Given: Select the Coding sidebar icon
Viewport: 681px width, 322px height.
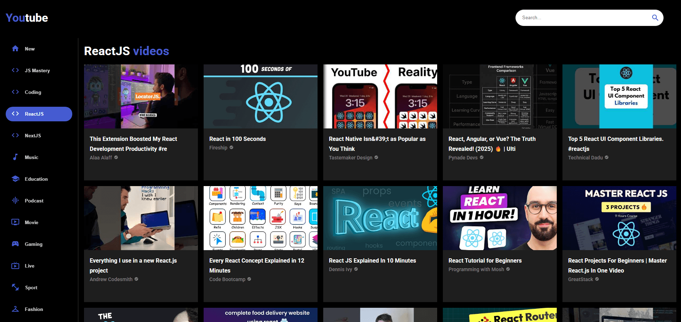Looking at the screenshot, I should tap(16, 92).
